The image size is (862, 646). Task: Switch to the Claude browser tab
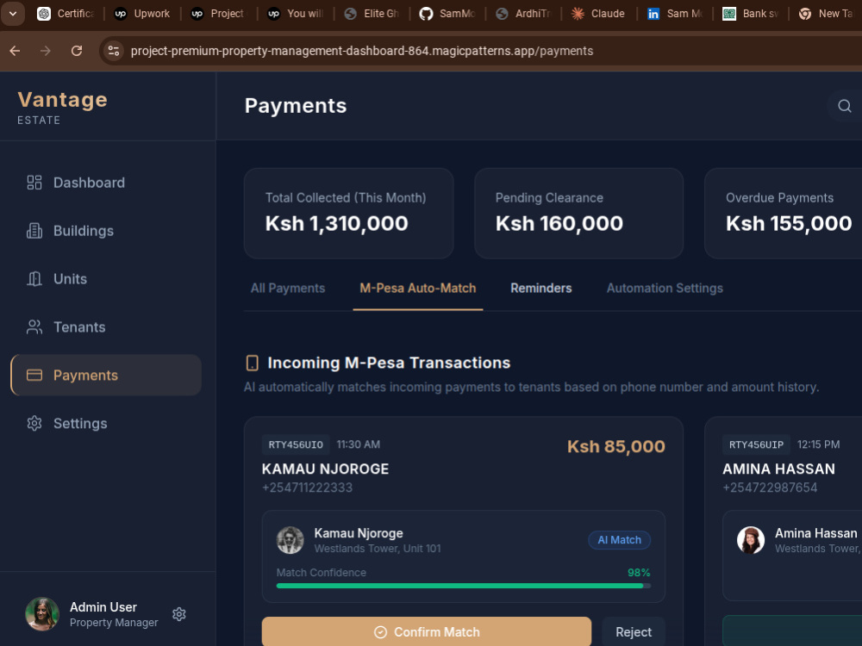click(x=598, y=14)
